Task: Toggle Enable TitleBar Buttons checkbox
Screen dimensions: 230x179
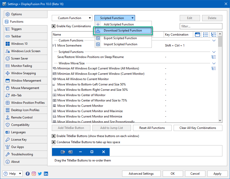Action: [54, 136]
